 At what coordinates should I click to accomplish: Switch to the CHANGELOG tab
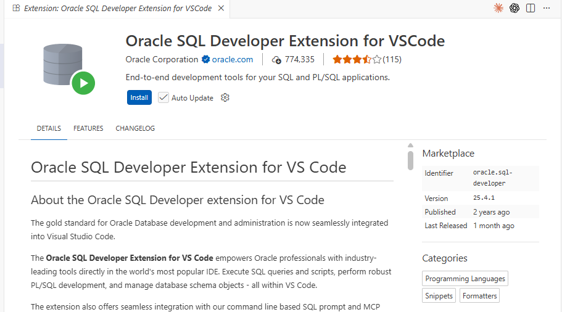[135, 128]
